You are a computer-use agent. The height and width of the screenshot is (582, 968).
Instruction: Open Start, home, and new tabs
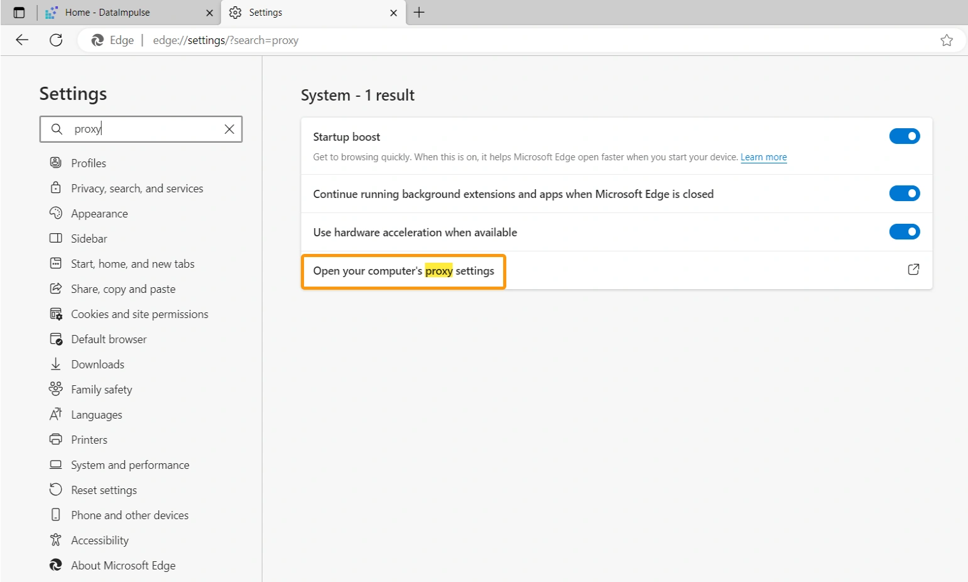pos(133,264)
